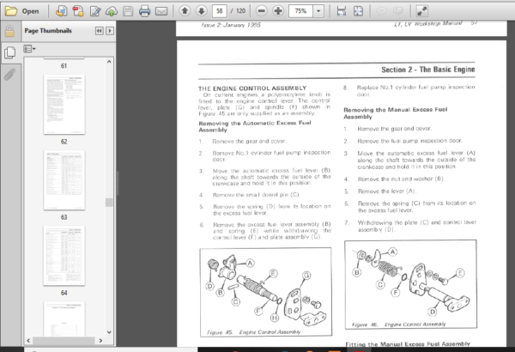The image size is (515, 352).
Task: Go to previous page arrow
Action: click(x=185, y=11)
